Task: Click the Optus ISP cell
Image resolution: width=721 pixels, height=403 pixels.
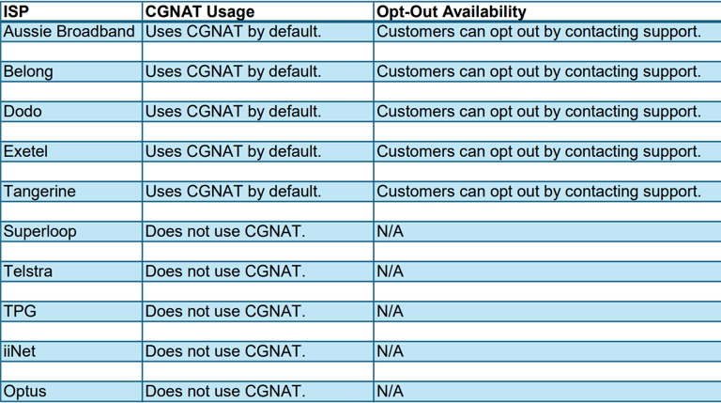Action: pos(70,392)
